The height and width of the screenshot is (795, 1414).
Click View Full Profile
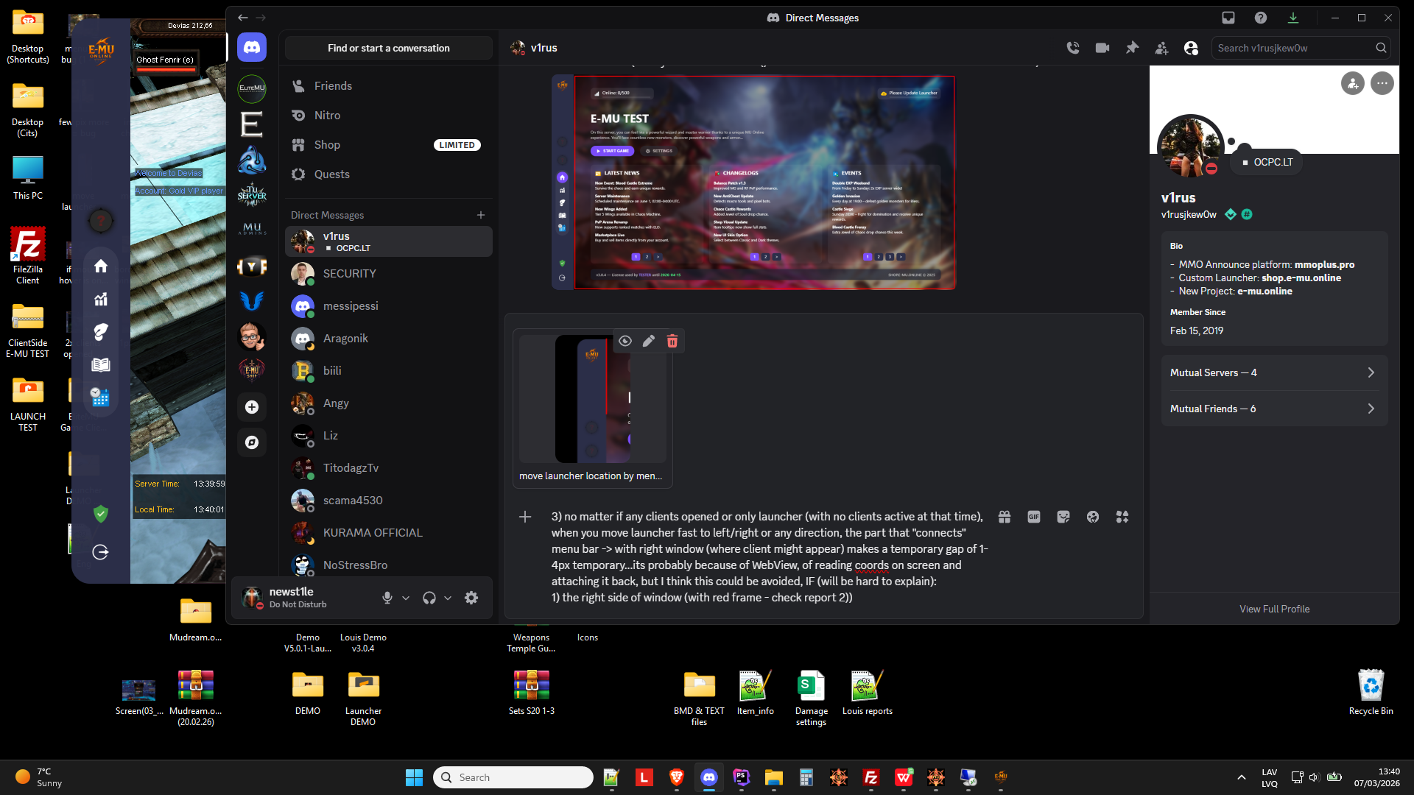(x=1274, y=609)
